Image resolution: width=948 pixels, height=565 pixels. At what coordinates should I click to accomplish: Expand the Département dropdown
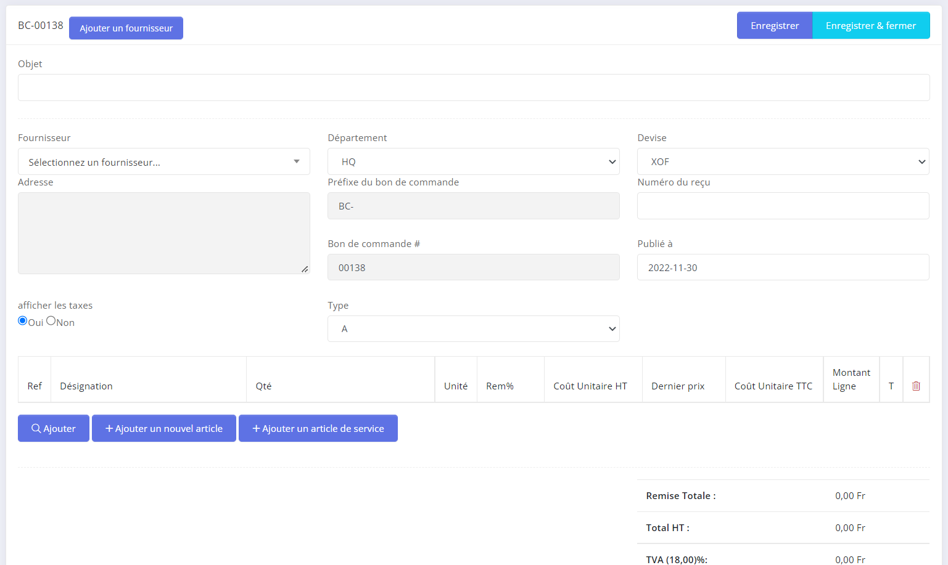[x=473, y=161]
